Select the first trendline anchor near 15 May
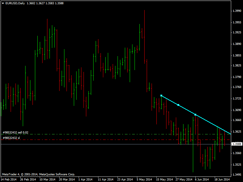This screenshot has width=243, height=182. (x=161, y=96)
